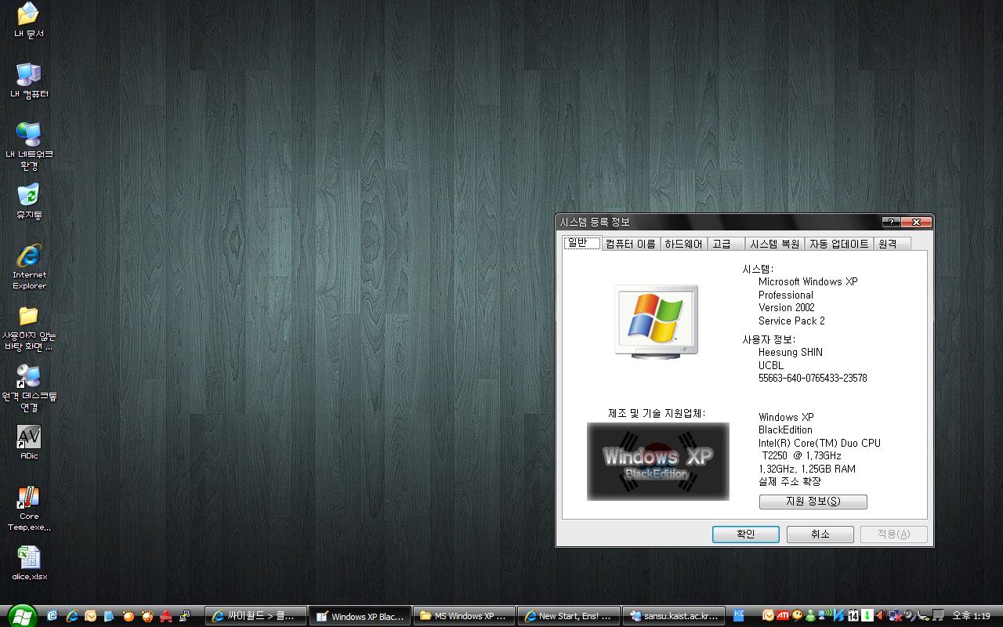Image resolution: width=1003 pixels, height=627 pixels.
Task: Switch to the 하드웨어 tab
Action: coord(683,244)
